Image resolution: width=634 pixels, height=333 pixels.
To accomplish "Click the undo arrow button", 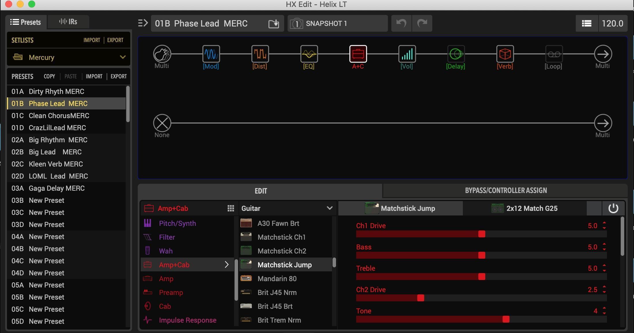I will pyautogui.click(x=401, y=23).
